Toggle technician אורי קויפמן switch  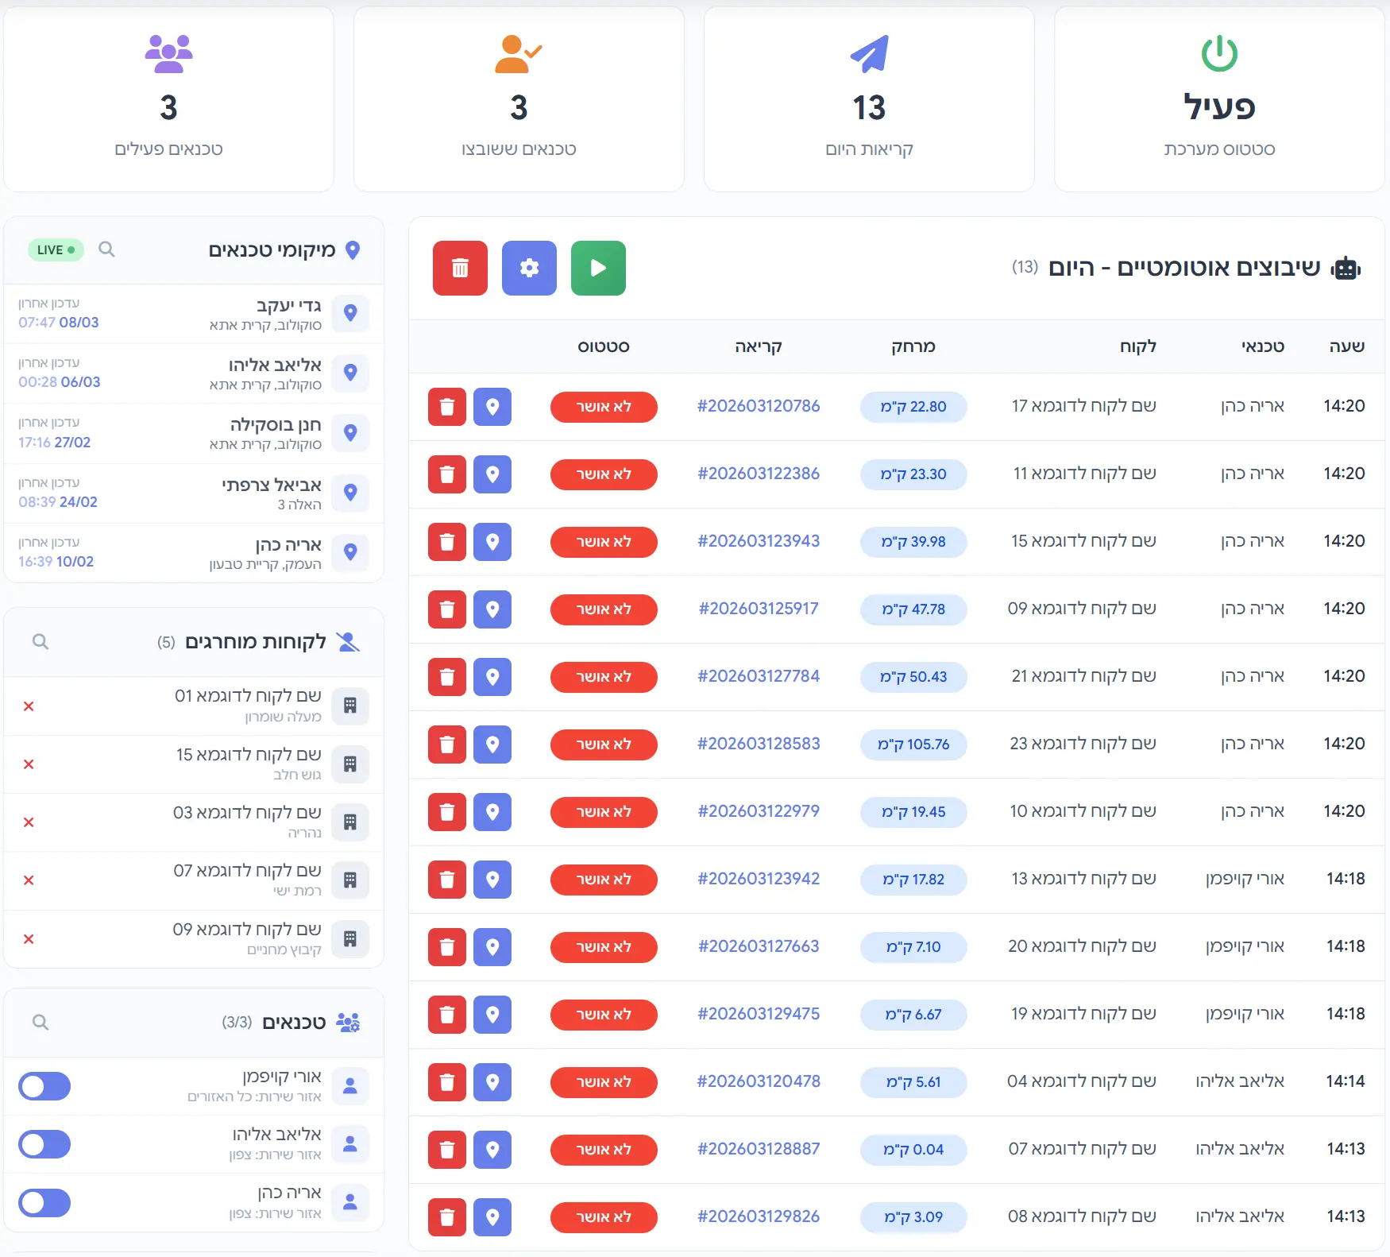tap(44, 1086)
